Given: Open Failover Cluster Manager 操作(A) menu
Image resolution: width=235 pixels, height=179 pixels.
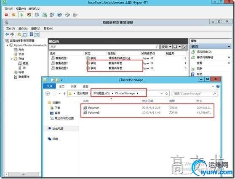Looking at the screenshot, I should tap(23, 29).
